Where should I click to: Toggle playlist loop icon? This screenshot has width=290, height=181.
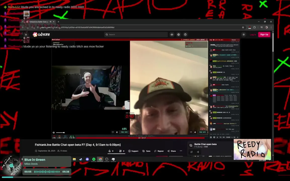pos(191,152)
